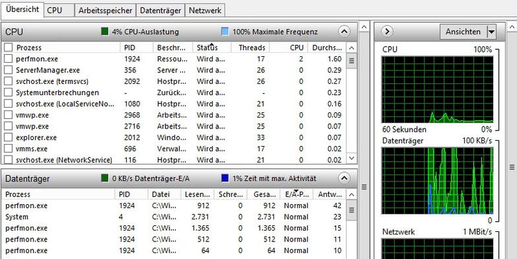Switch to the CPU tab
Screen dimensions: 517x259
pyautogui.click(x=59, y=10)
